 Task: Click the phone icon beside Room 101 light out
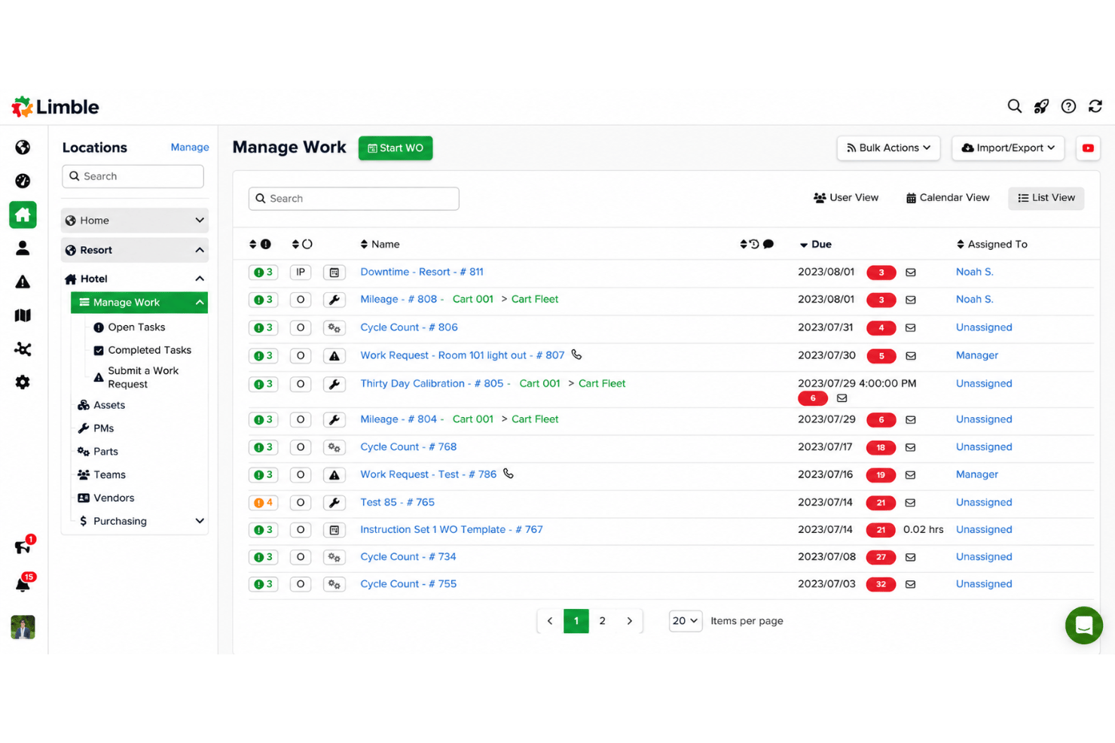pos(576,355)
